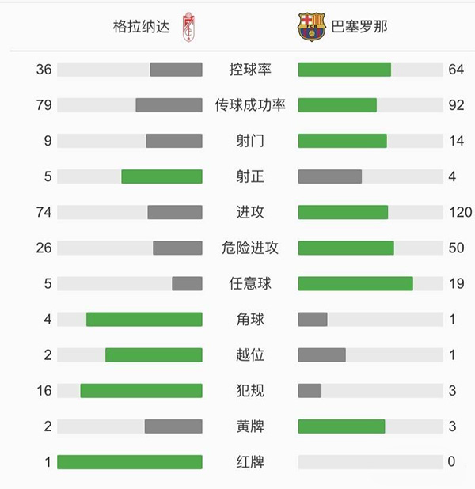
Task: Click Granada's gray 传球成功率 bar
Action: tap(169, 105)
